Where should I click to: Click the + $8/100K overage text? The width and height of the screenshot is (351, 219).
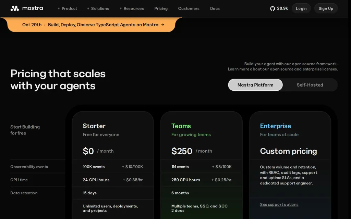pos(222,167)
